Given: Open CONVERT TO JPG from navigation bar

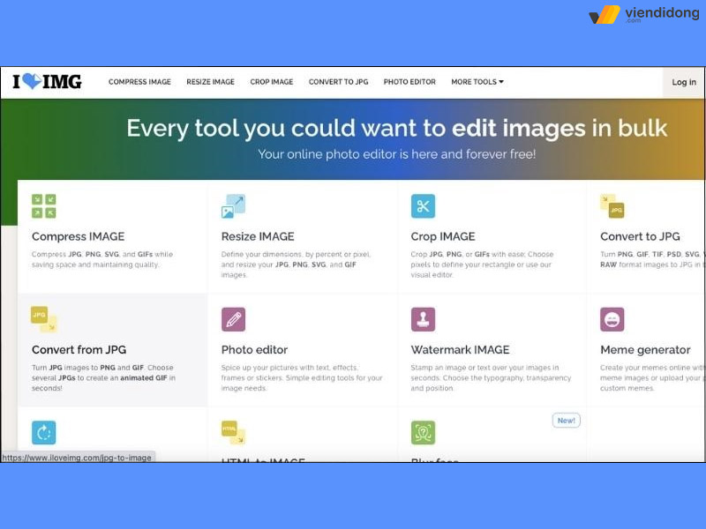Looking at the screenshot, I should click(x=338, y=82).
